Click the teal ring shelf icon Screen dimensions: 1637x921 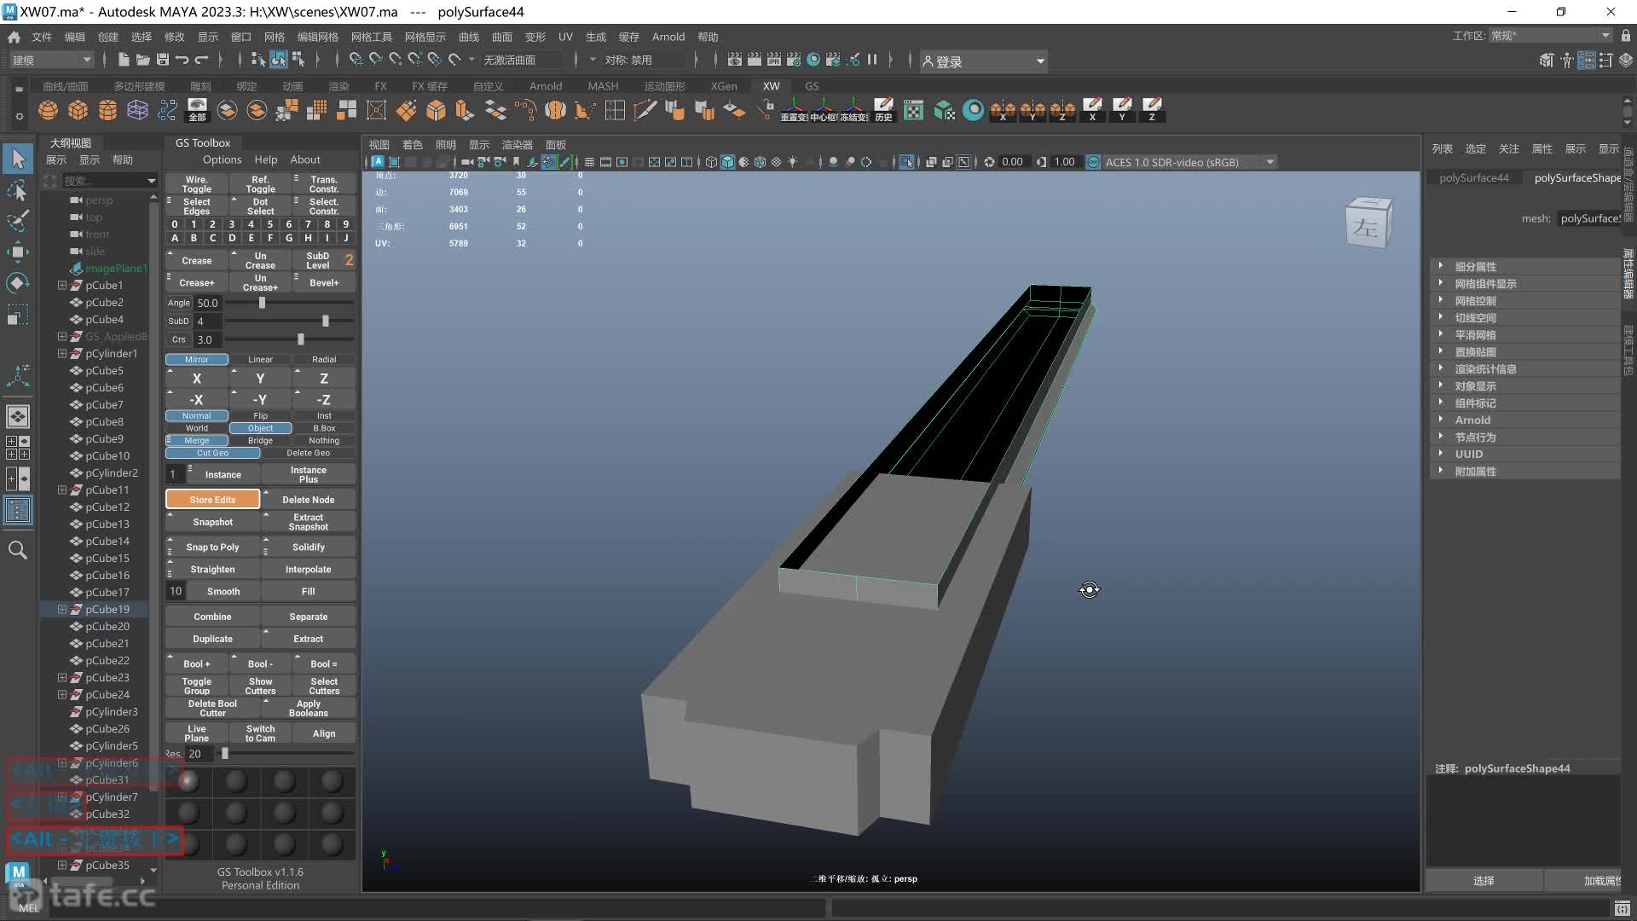[973, 110]
